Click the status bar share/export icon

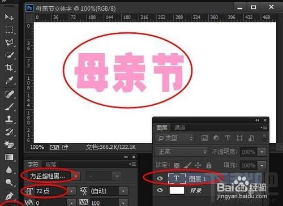tap(65, 147)
